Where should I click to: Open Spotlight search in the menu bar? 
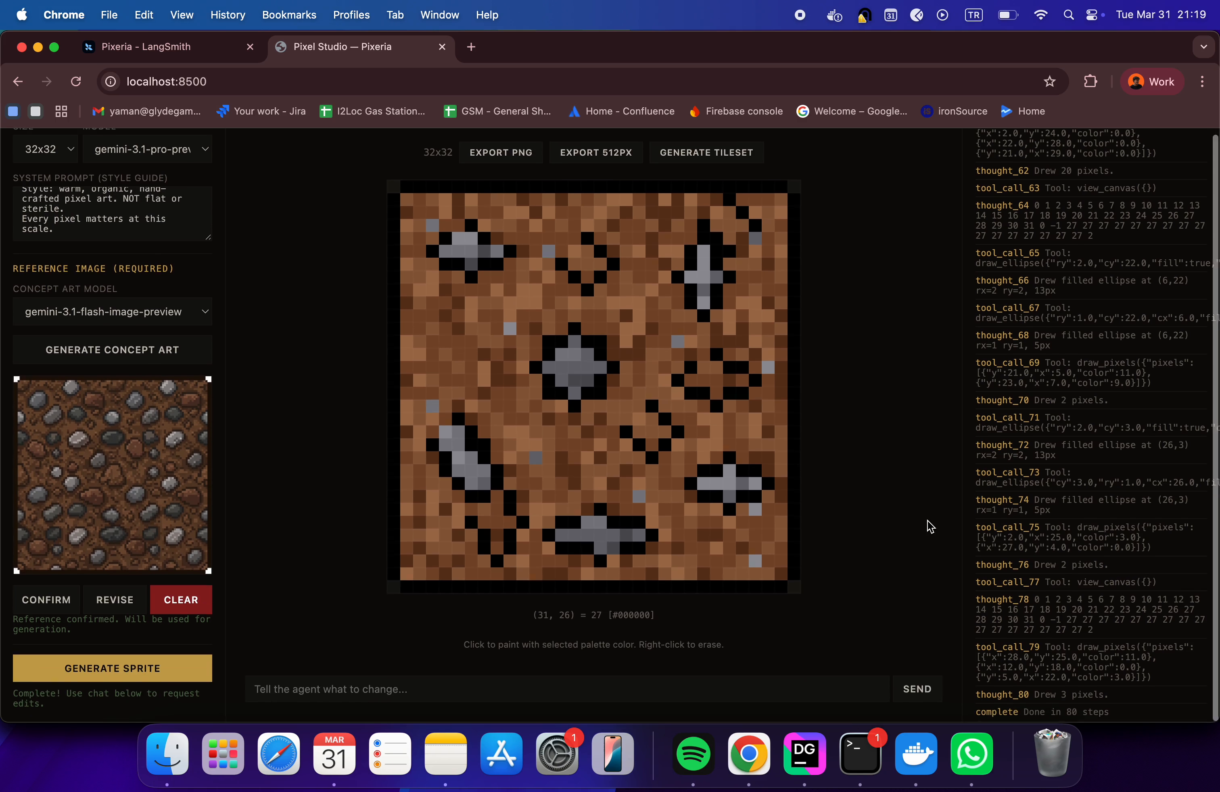(1068, 15)
